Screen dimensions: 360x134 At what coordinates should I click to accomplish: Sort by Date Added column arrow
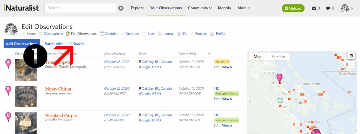point(209,54)
